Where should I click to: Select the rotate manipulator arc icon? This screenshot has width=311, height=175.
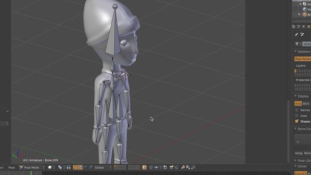[86, 167]
